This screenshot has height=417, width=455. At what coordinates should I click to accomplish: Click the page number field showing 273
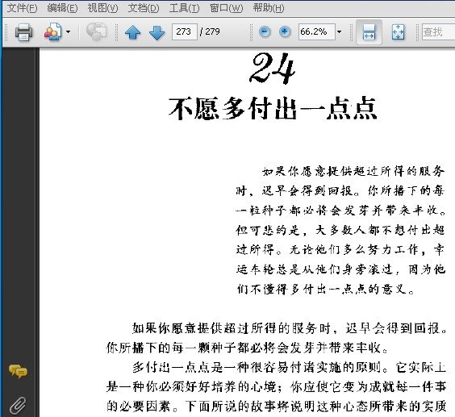(x=184, y=31)
